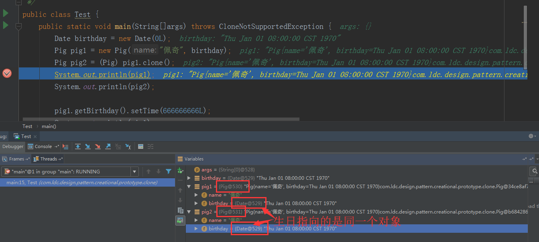Screen dimensions: 539x242
Task: Click the debug panel settings gear icon
Action: coord(531,136)
